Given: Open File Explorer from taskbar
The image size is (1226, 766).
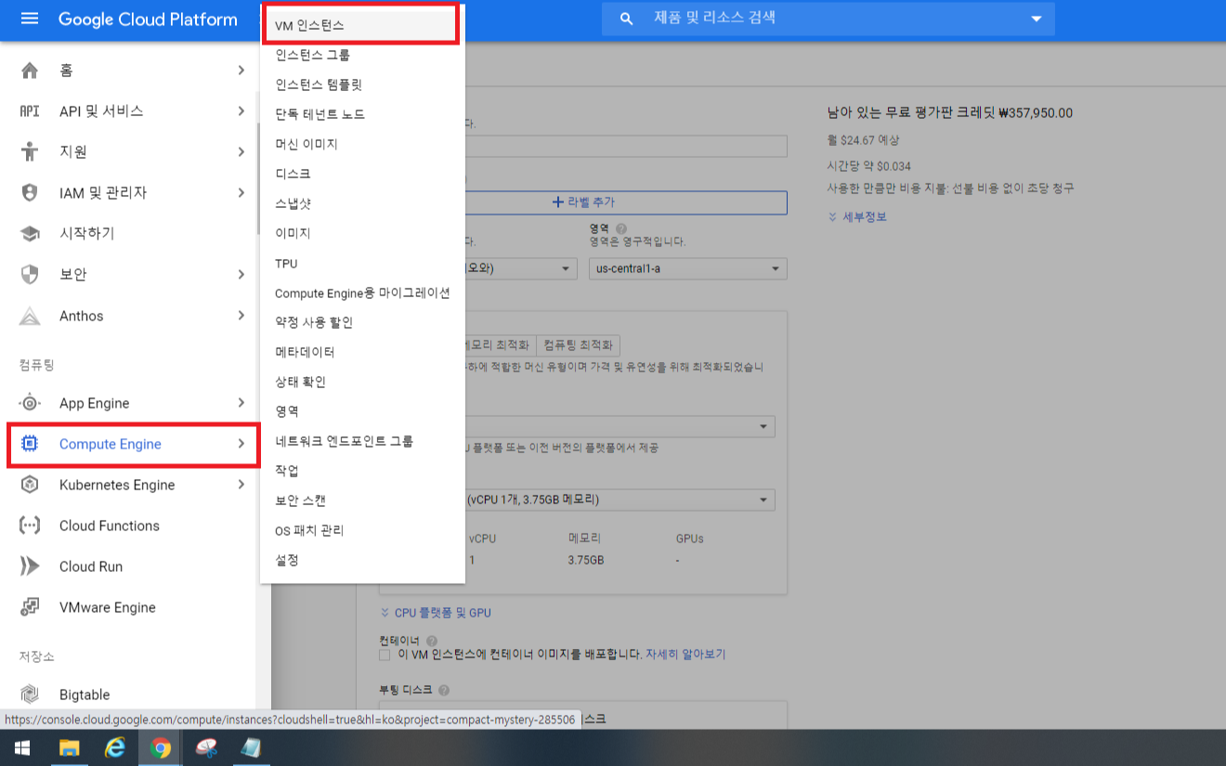Looking at the screenshot, I should point(70,748).
